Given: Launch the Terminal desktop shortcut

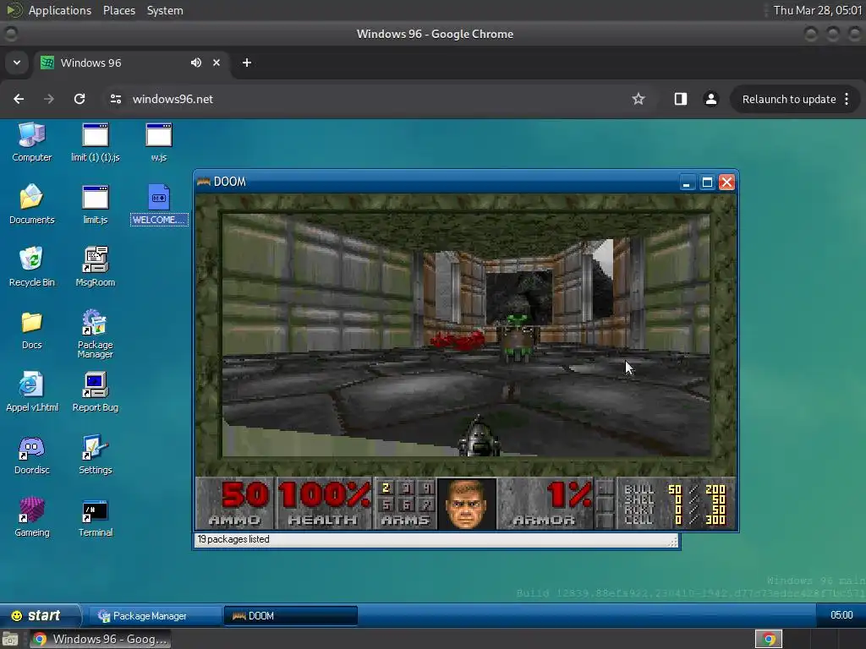Looking at the screenshot, I should [95, 517].
